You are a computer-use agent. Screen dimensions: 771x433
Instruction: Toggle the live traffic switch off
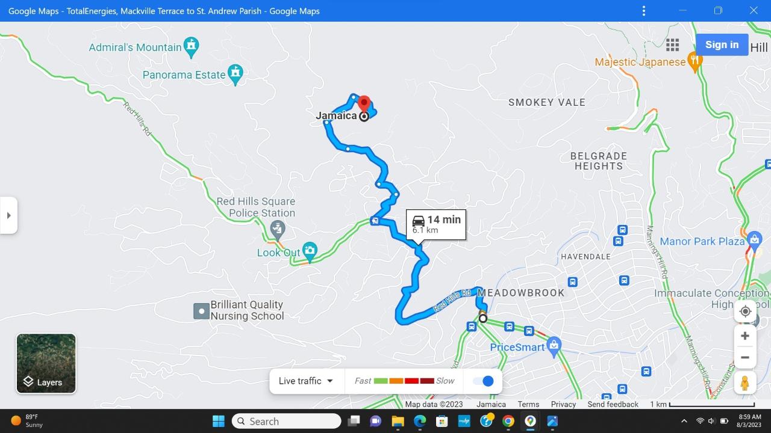coord(483,381)
